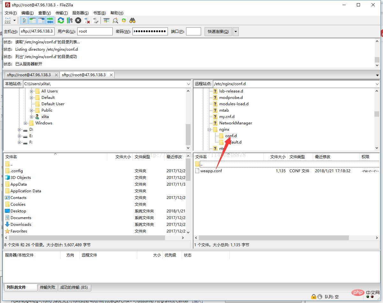The image size is (383, 303).
Task: Click the host (主机) input field
Action: [37, 31]
